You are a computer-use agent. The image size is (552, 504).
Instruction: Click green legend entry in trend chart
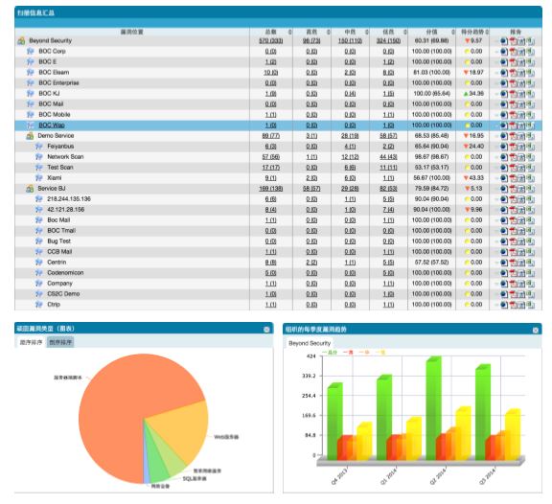pos(330,353)
